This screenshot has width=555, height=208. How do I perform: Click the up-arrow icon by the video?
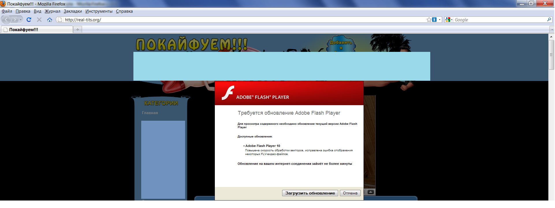coord(371,192)
